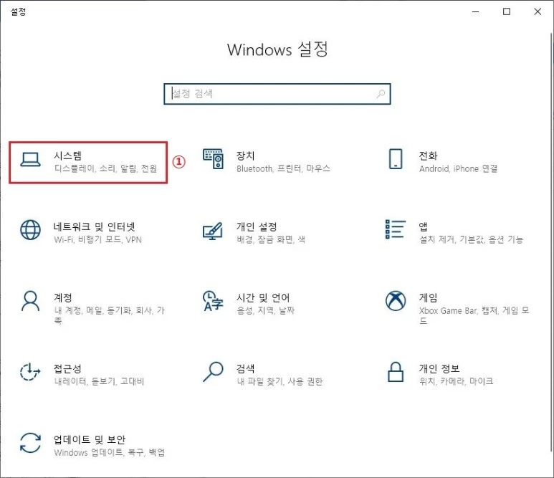The image size is (554, 478).
Task: Click description 내레이터, 돋보기, 고대비
Action: point(100,381)
